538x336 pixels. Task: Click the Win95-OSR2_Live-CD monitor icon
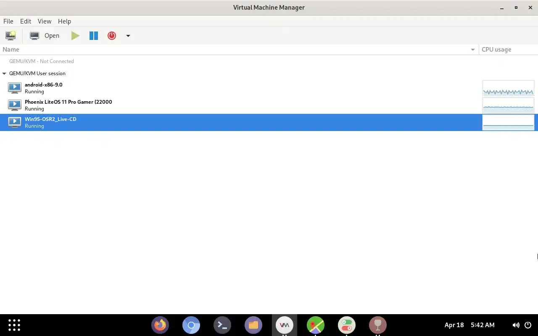(x=15, y=122)
